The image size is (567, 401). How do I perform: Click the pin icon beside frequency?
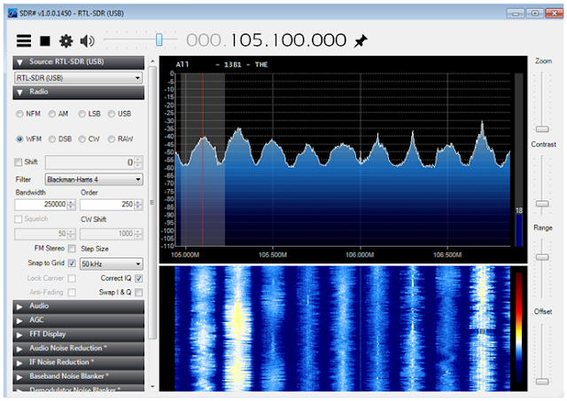pos(360,41)
